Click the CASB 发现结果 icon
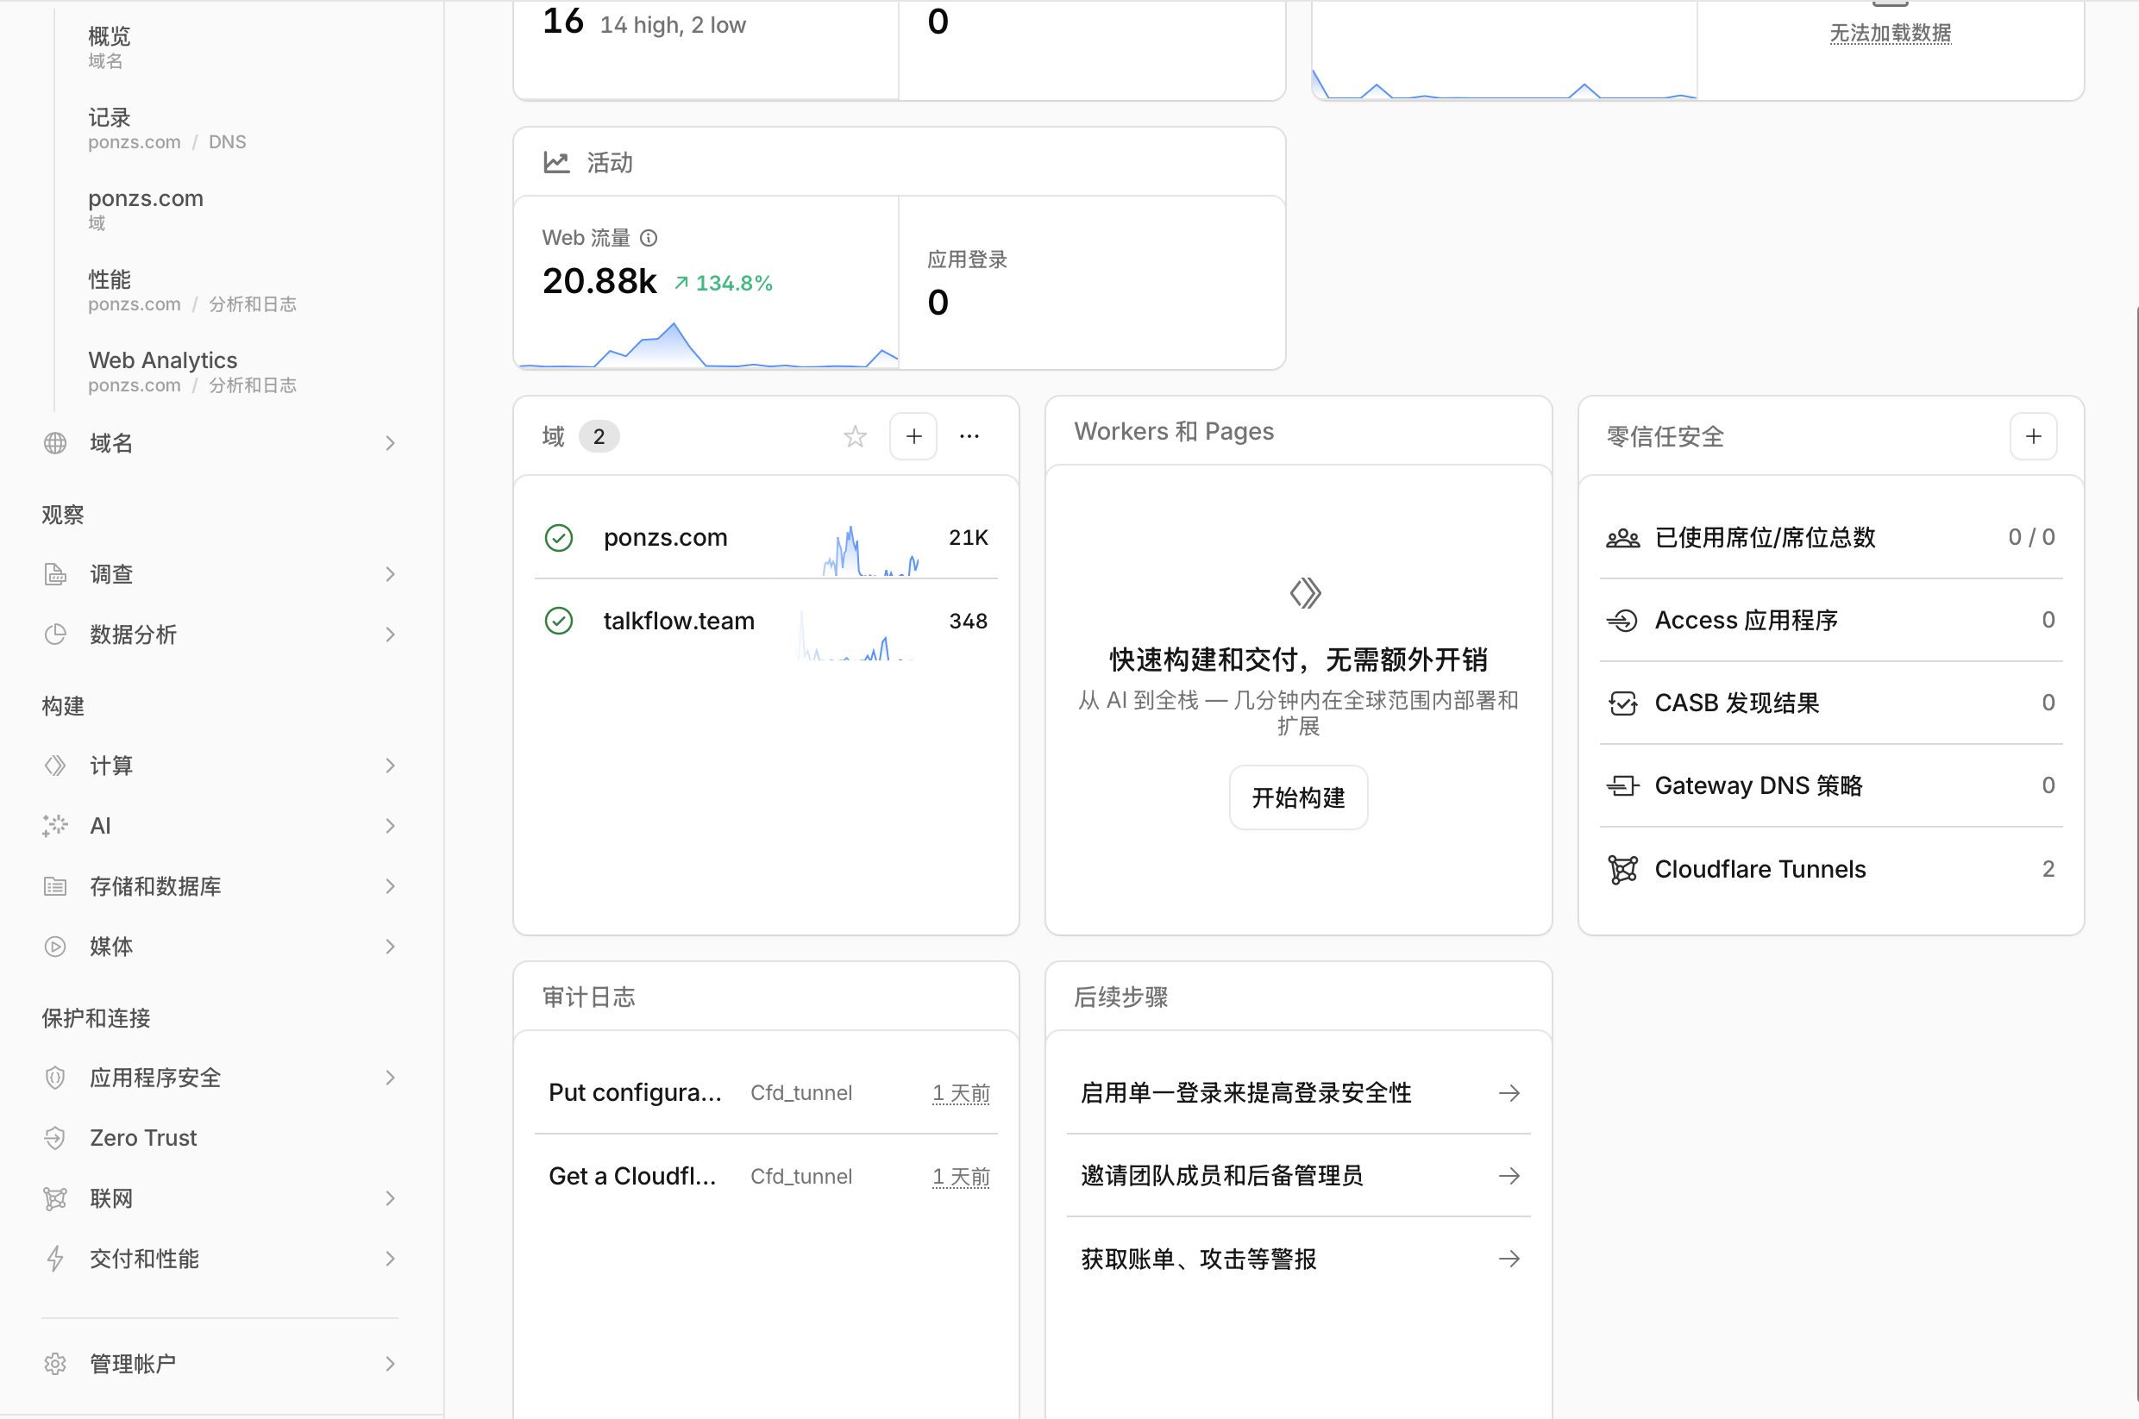Viewport: 2139px width, 1419px height. tap(1622, 703)
